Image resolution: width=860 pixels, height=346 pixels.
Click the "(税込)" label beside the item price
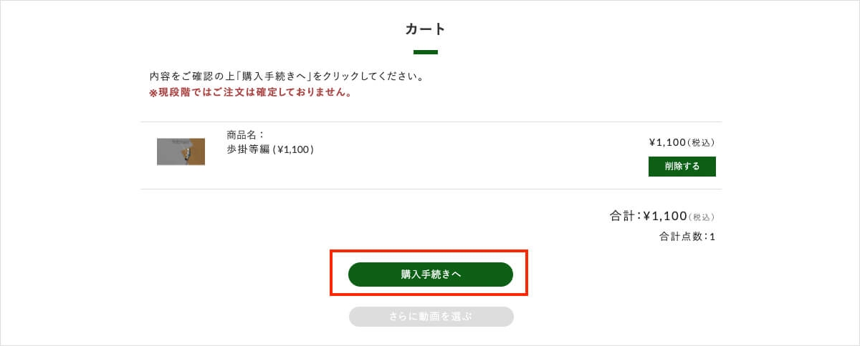coord(701,143)
